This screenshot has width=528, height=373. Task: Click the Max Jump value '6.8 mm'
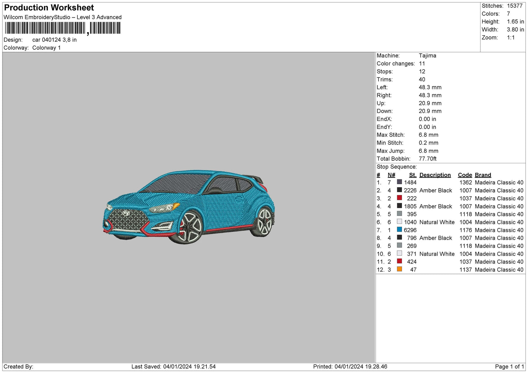pyautogui.click(x=429, y=151)
